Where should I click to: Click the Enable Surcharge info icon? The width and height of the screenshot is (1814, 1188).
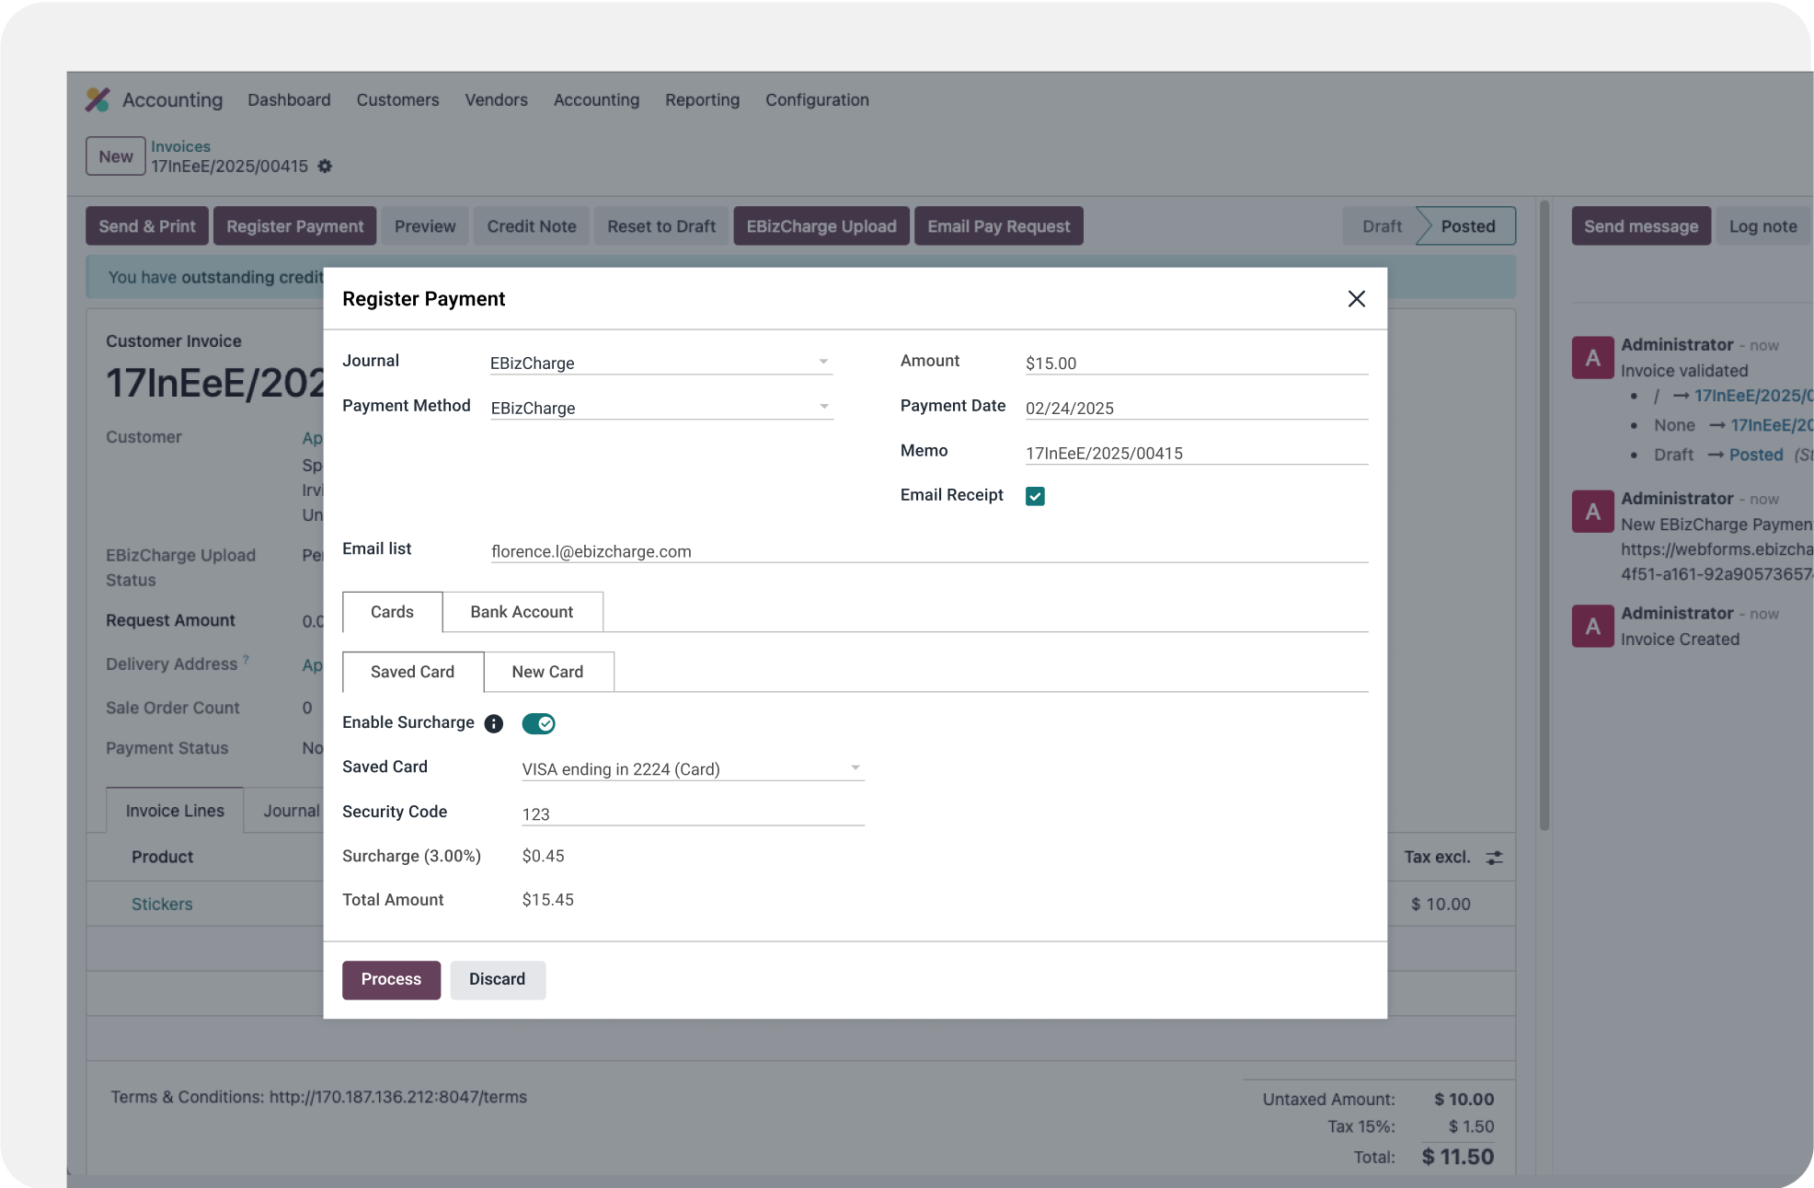[494, 723]
